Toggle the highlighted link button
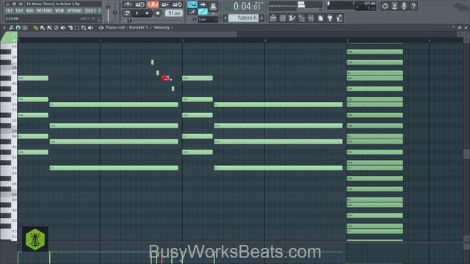Screen dimensions: 470x264 click(203, 12)
